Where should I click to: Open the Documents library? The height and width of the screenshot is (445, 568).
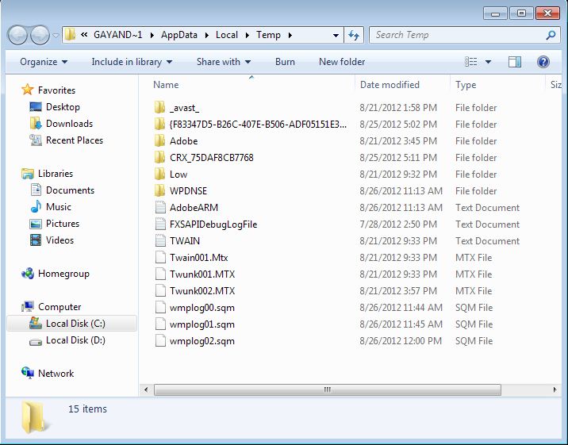(x=70, y=190)
